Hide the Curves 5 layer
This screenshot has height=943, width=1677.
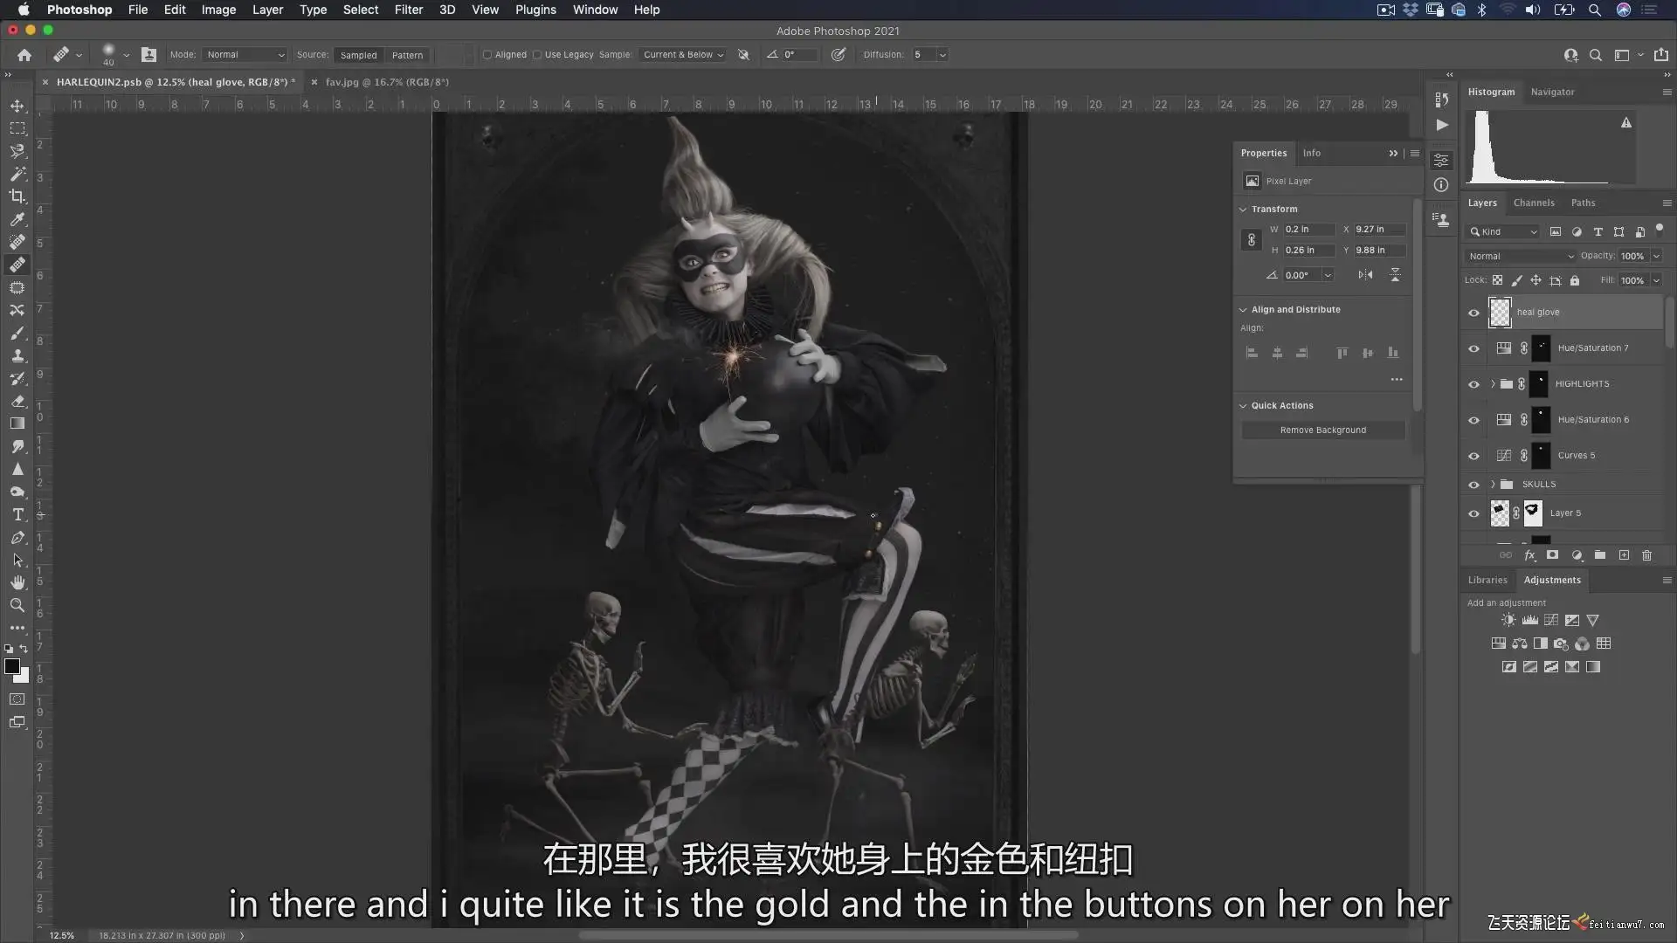1474,456
